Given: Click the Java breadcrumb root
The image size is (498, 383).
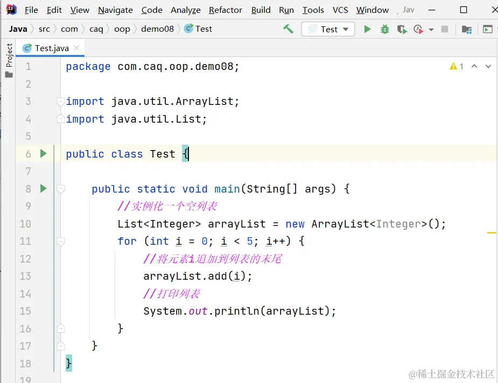Looking at the screenshot, I should coord(18,29).
